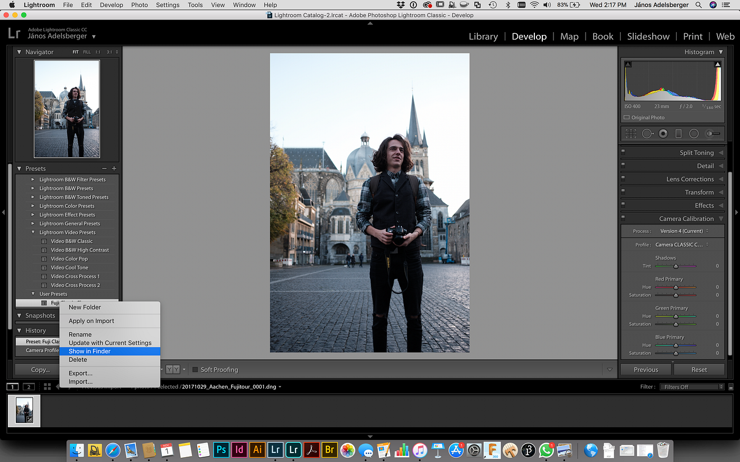Collapse the Navigator panel
Image resolution: width=740 pixels, height=462 pixels.
point(20,52)
